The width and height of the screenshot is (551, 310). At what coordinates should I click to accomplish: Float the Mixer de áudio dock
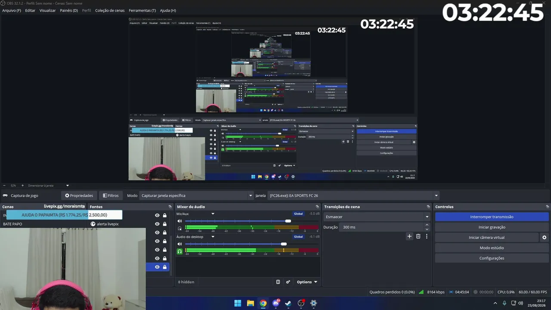[x=317, y=207]
